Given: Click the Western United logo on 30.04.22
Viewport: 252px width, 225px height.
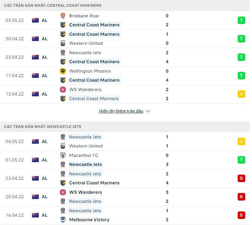Looking at the screenshot, I should pos(63,43).
